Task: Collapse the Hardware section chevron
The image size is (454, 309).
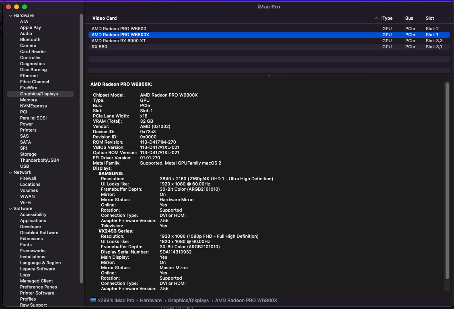Action: point(10,16)
